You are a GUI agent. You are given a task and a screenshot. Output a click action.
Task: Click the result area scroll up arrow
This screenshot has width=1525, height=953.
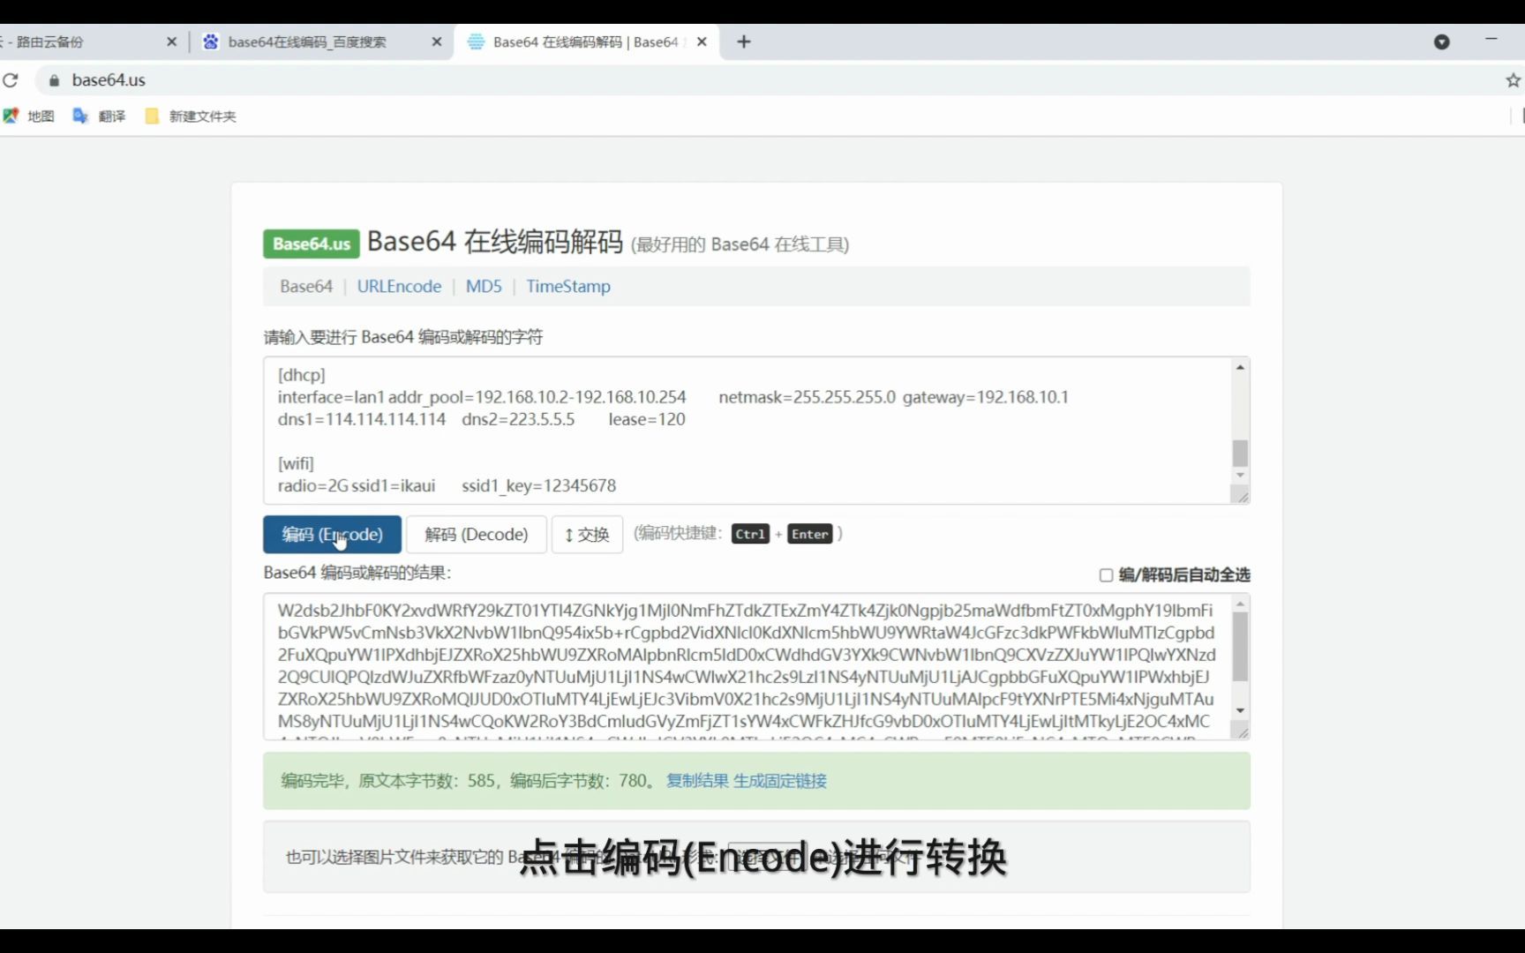(x=1240, y=604)
